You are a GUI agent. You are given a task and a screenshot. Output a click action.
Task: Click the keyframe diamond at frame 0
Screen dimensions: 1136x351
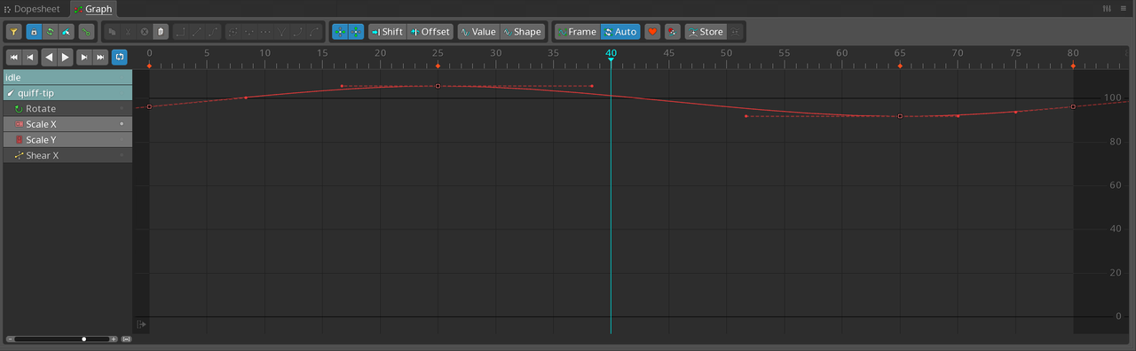coord(149,66)
